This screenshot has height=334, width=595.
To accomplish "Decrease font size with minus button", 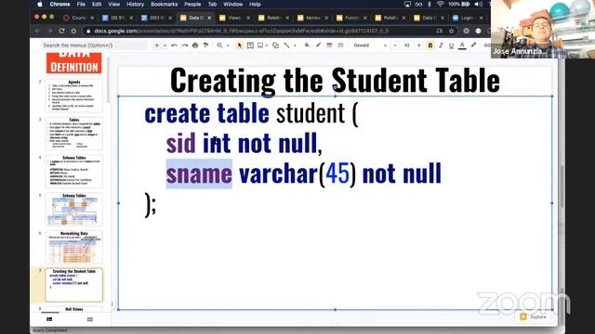I will [395, 45].
